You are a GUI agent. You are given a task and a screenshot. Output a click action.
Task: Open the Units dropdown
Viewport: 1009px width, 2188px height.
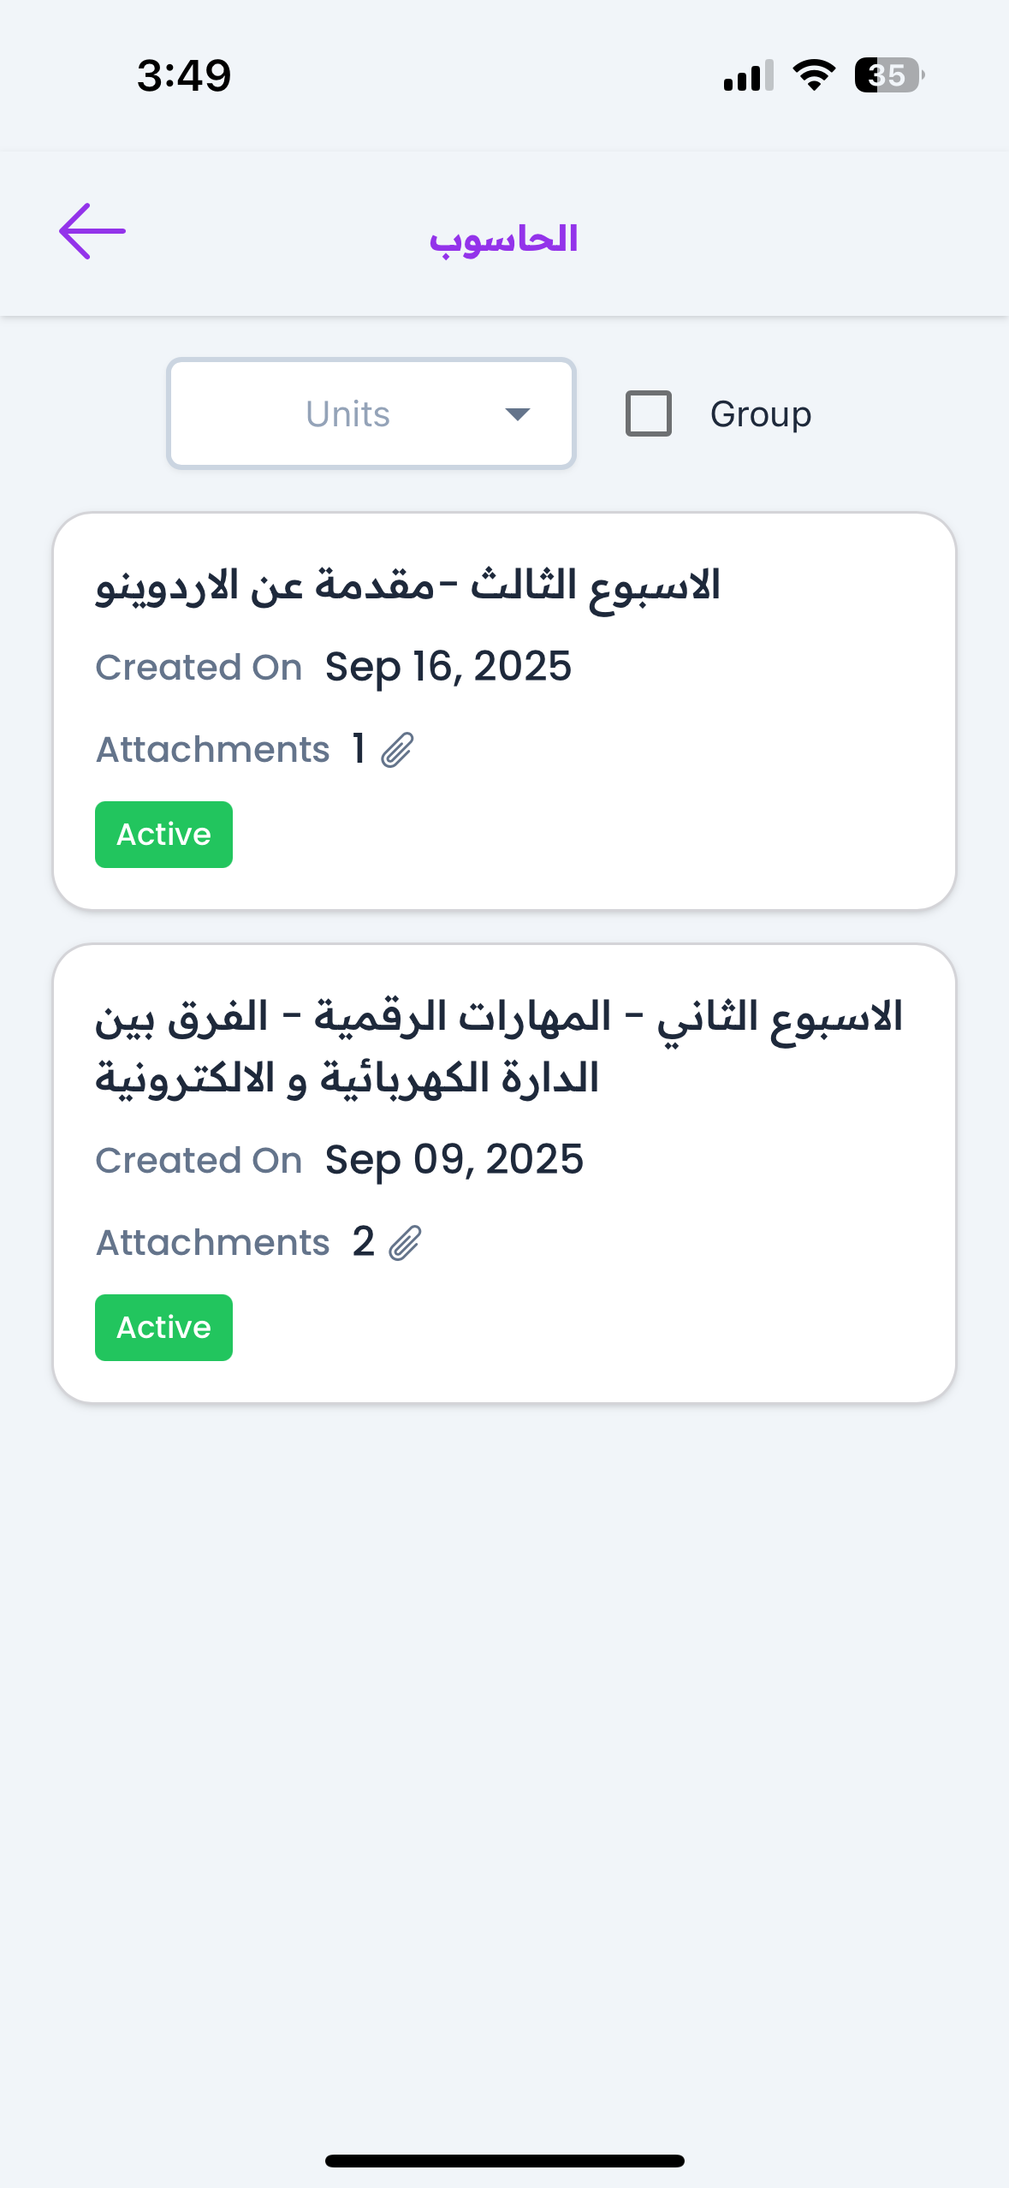point(371,414)
